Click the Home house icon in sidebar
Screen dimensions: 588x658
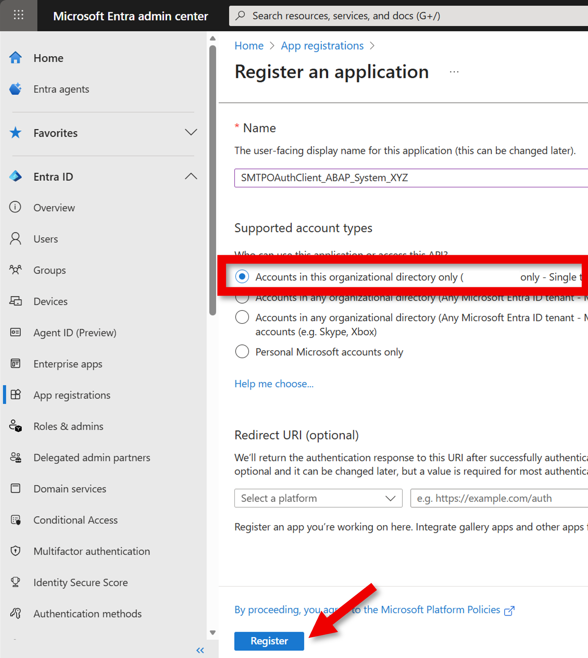[x=15, y=58]
